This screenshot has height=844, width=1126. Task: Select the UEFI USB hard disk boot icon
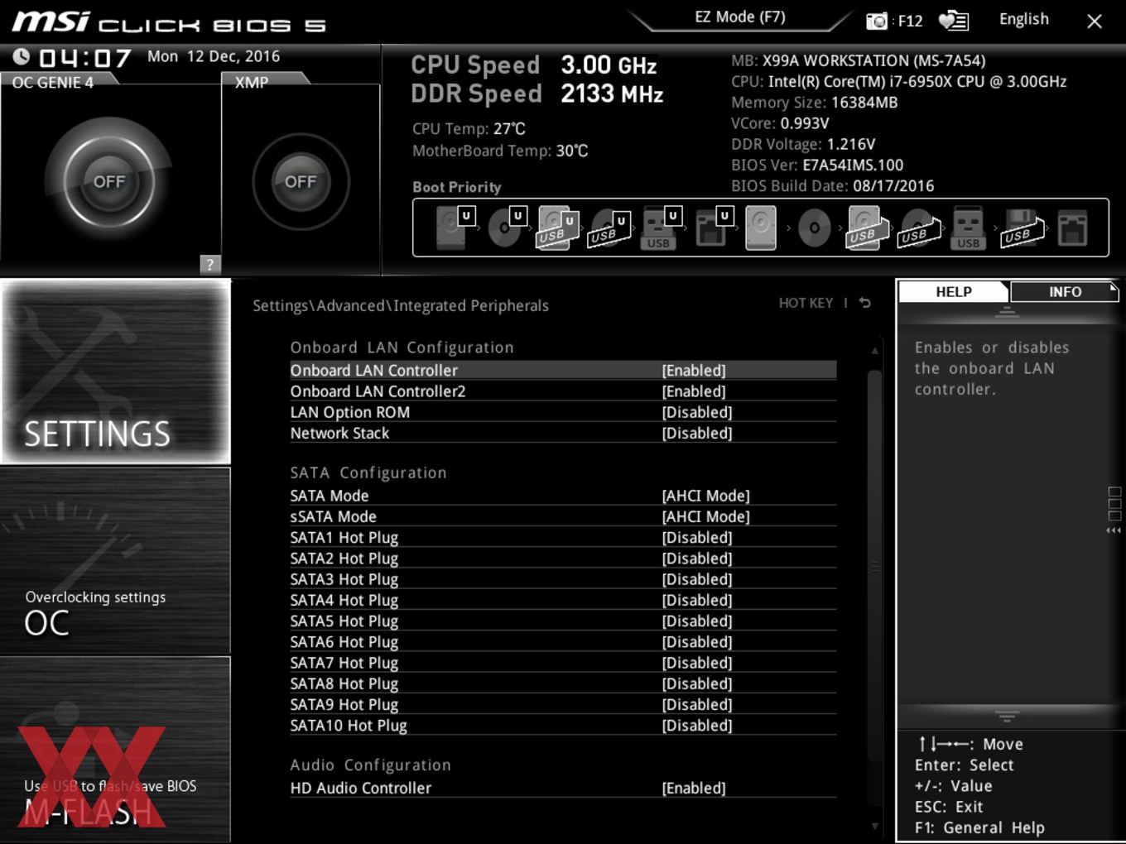point(557,228)
